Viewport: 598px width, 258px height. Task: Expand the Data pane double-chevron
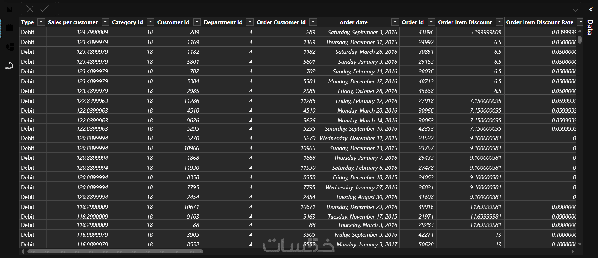click(591, 9)
